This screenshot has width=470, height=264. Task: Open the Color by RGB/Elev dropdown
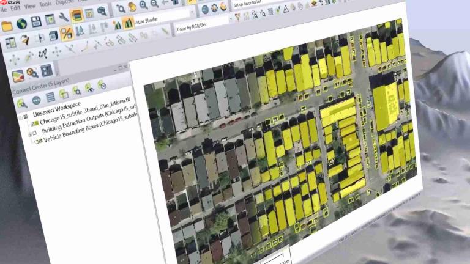point(204,25)
